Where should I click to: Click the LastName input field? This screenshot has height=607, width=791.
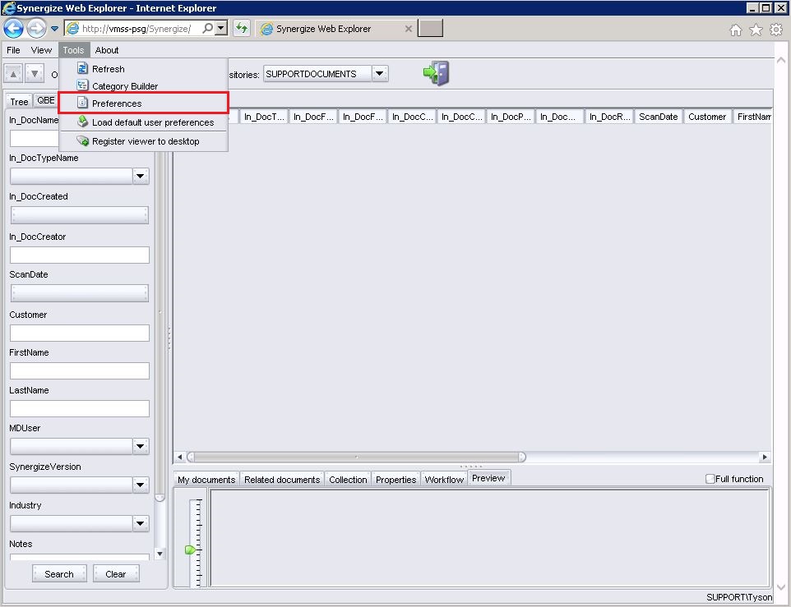[x=80, y=408]
